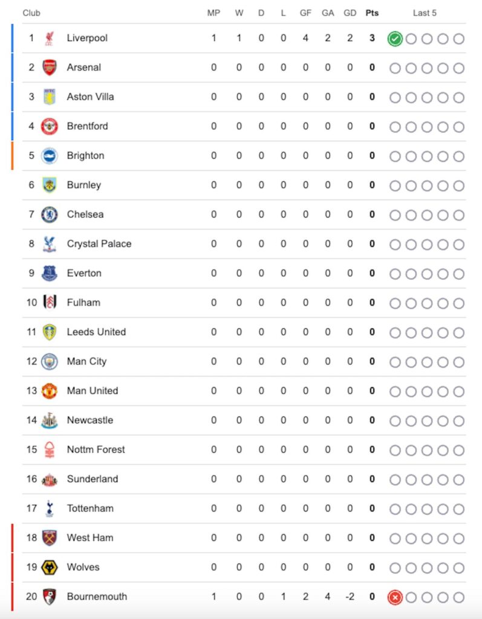Click the Man United red crest icon
The image size is (482, 619).
click(x=49, y=391)
